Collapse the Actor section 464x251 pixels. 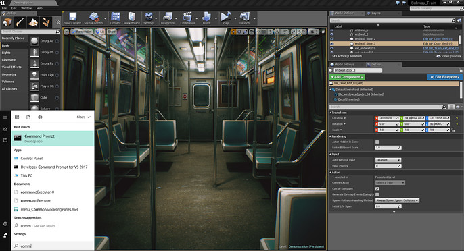(331, 173)
